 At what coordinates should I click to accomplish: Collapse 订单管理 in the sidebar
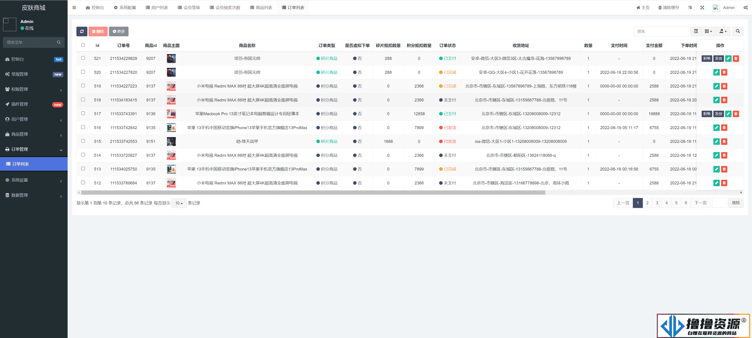coord(34,149)
